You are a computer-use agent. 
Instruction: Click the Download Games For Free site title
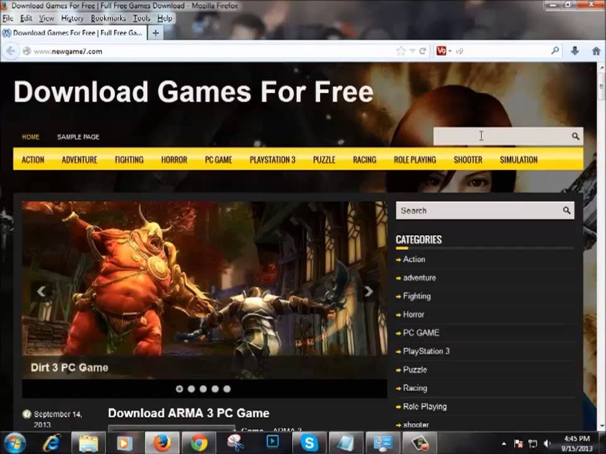pos(193,92)
